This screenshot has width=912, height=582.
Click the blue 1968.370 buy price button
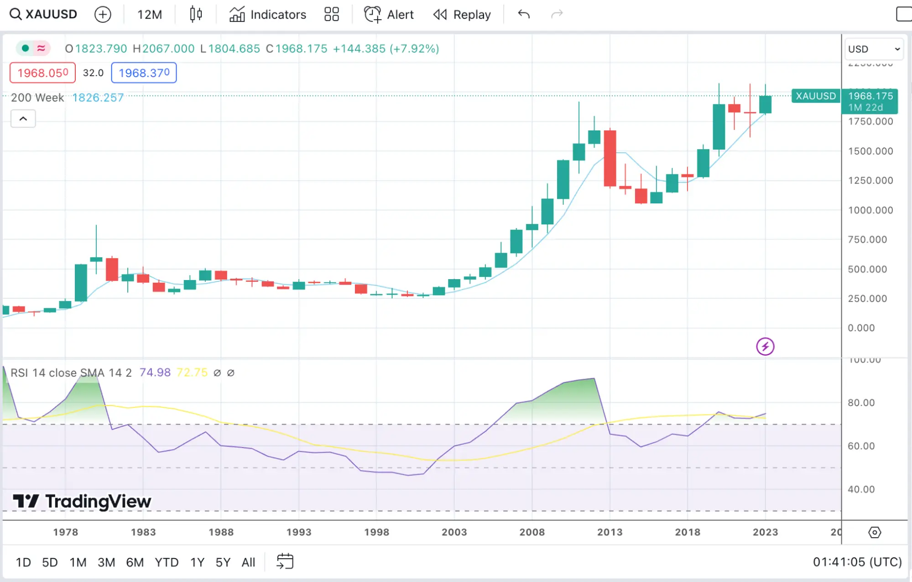click(x=144, y=73)
